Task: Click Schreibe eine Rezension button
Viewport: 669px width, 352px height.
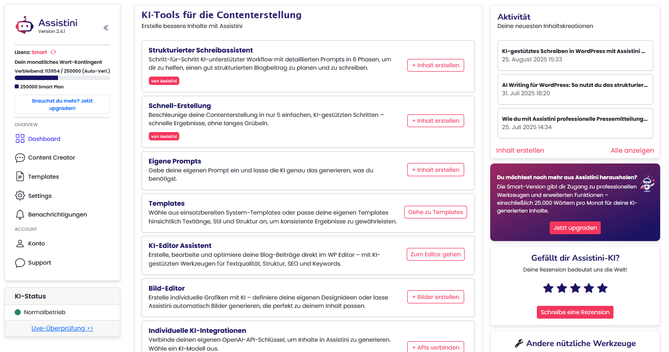Action: pos(575,312)
